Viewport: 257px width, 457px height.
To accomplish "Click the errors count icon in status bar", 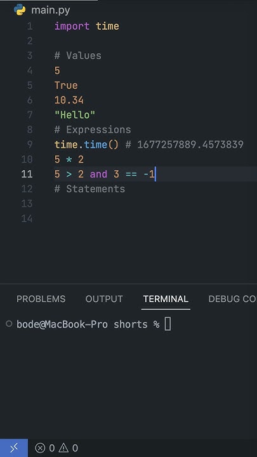I will coord(40,447).
